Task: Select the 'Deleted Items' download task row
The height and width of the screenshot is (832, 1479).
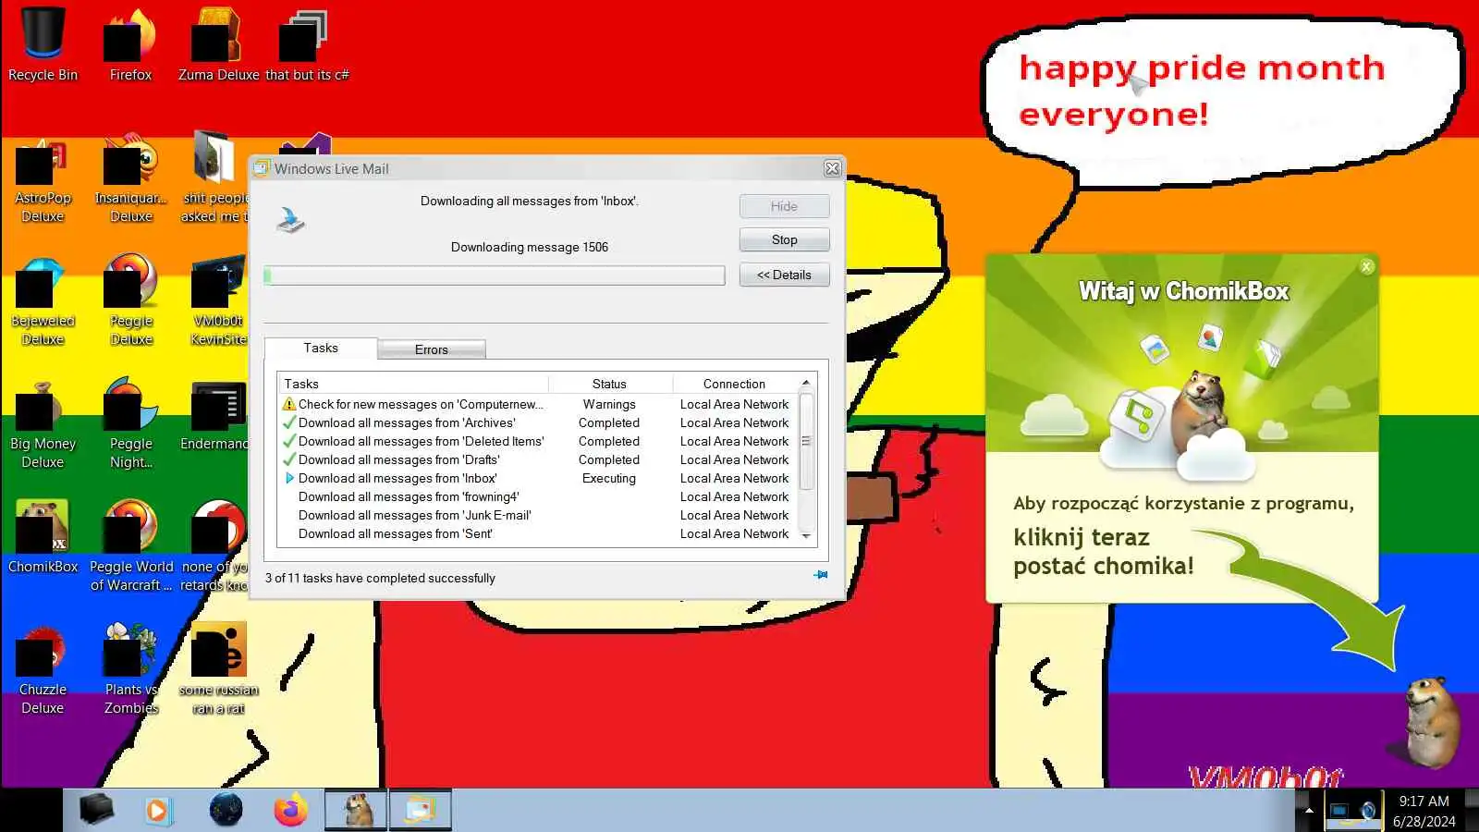Action: pyautogui.click(x=538, y=441)
